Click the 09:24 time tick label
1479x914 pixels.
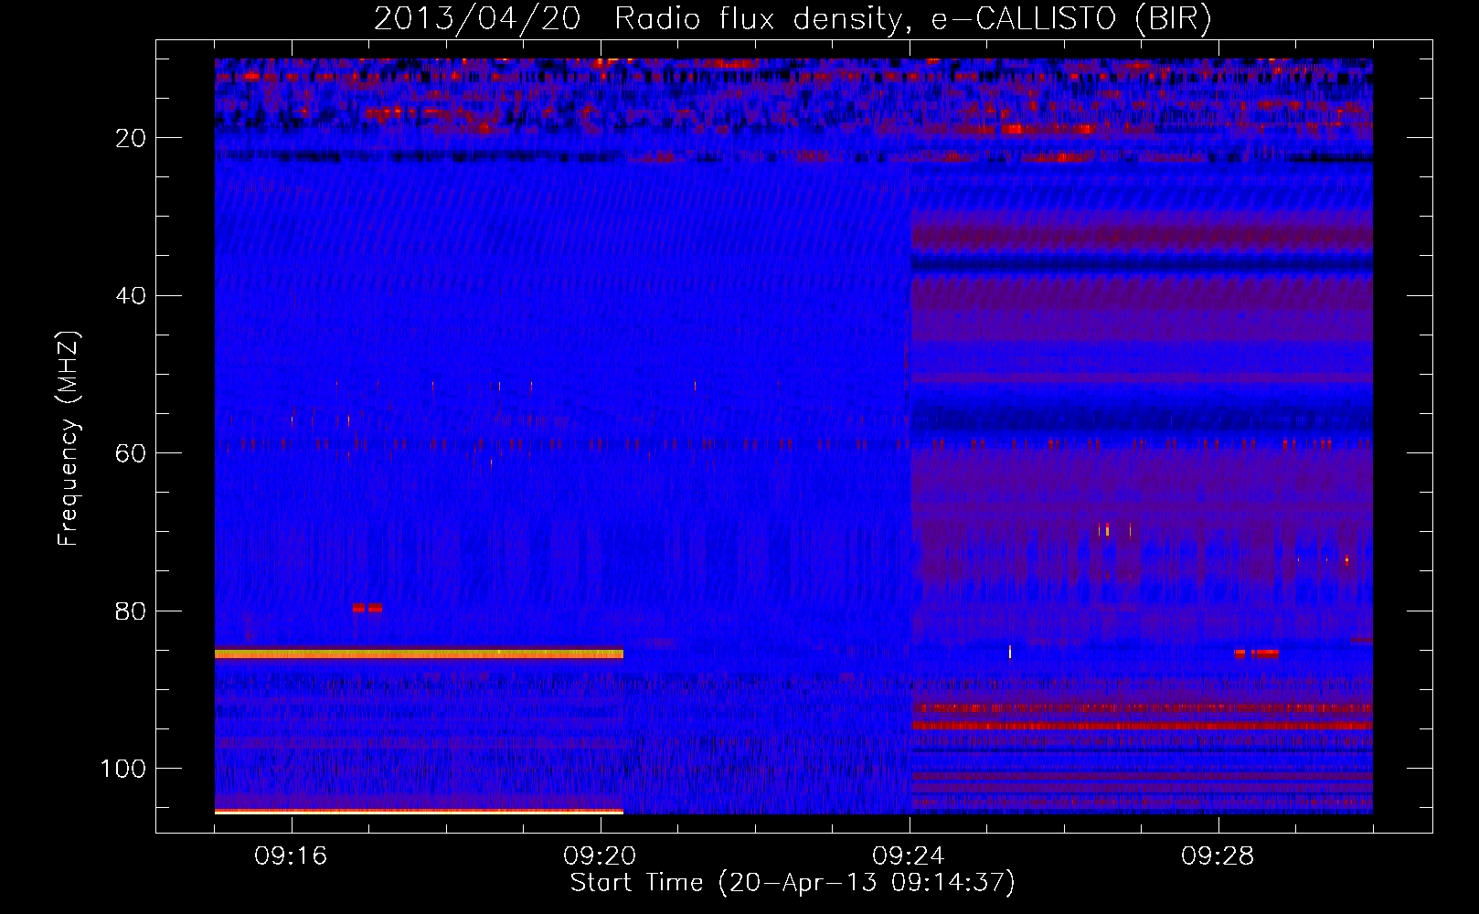point(909,856)
